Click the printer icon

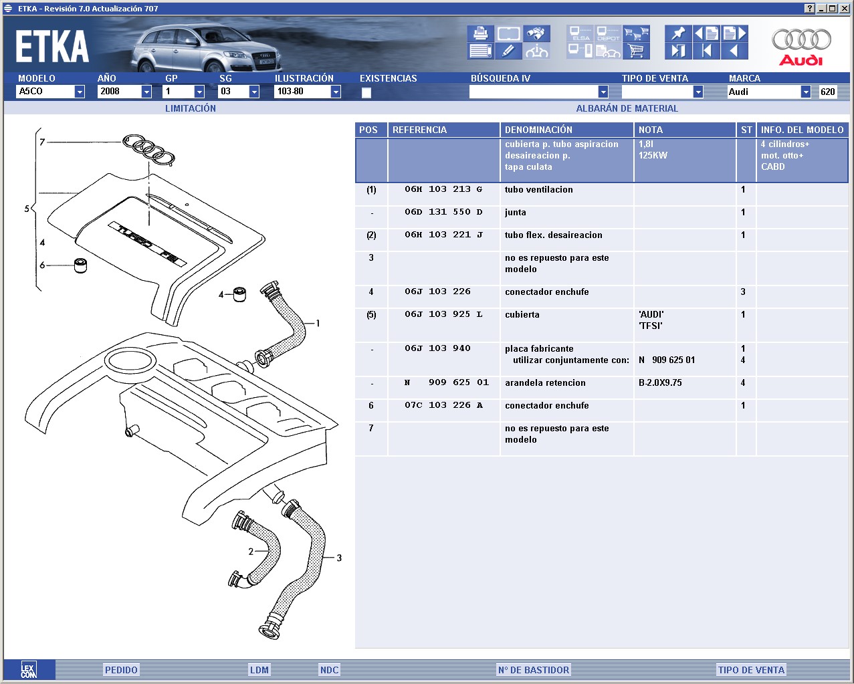pos(480,33)
